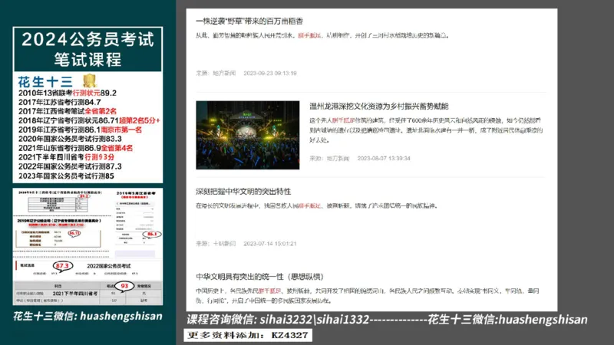This screenshot has height=345, width=614.
Task: Click the circled 87.3 score bubble
Action: click(x=63, y=266)
